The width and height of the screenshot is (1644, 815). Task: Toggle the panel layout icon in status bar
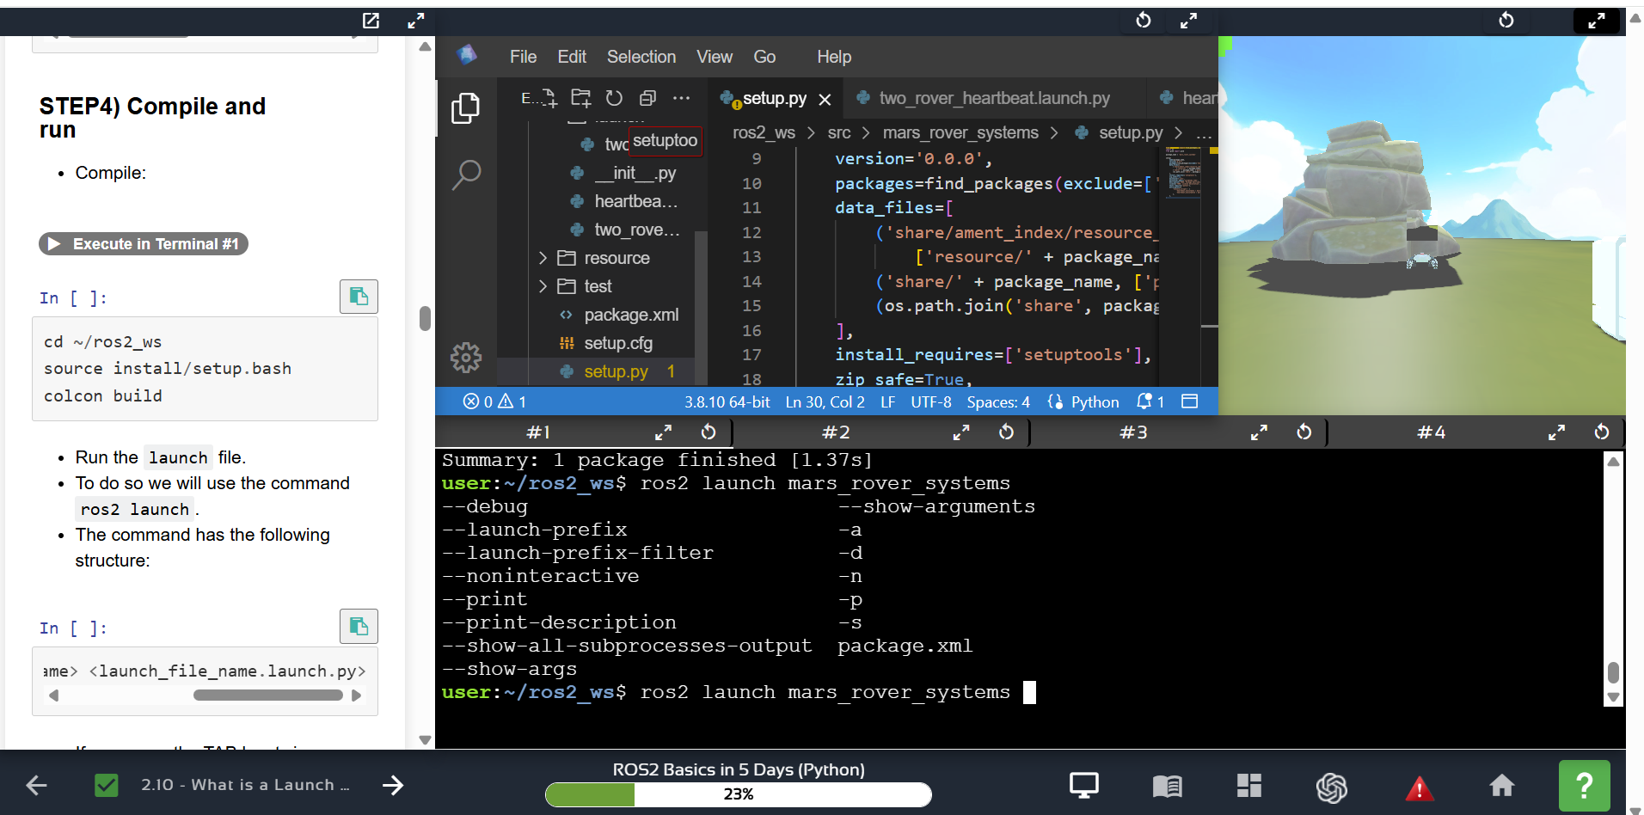coord(1189,401)
